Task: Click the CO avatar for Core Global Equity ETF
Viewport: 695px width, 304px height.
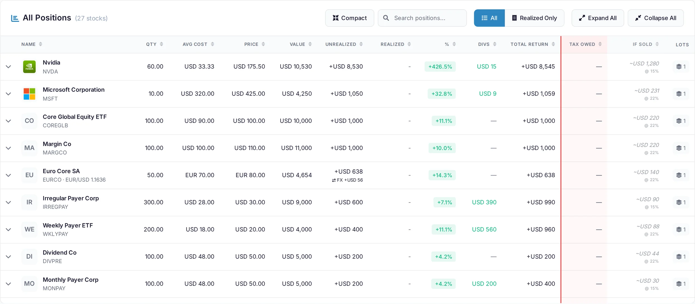Action: [x=29, y=121]
